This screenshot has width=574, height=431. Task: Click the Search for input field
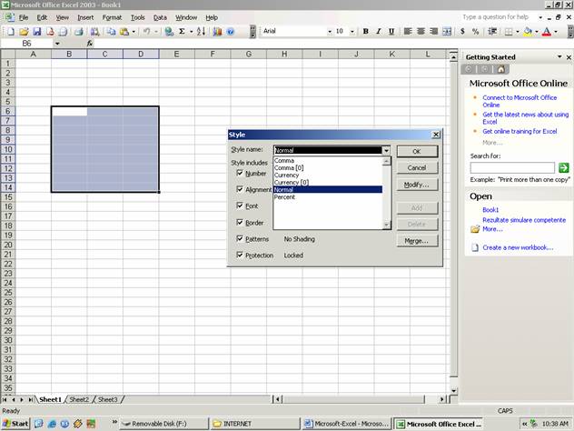(x=512, y=168)
